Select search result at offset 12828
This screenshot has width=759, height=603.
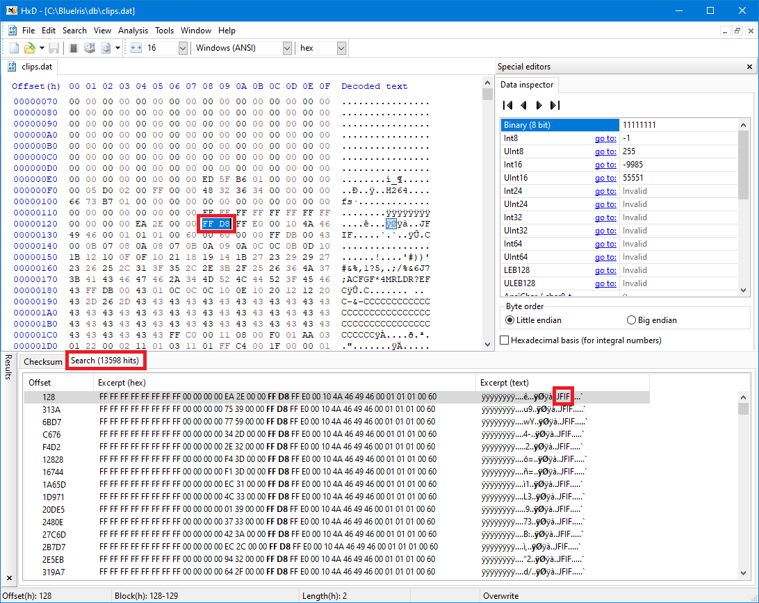pos(336,459)
